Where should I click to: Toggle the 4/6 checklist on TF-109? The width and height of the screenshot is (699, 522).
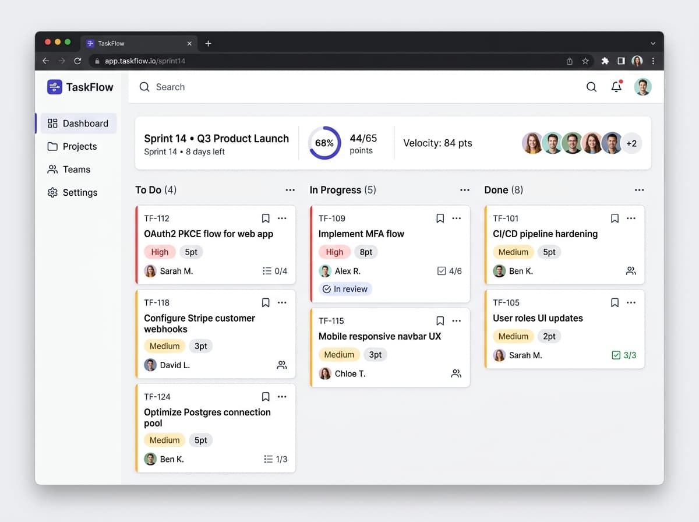(x=449, y=271)
